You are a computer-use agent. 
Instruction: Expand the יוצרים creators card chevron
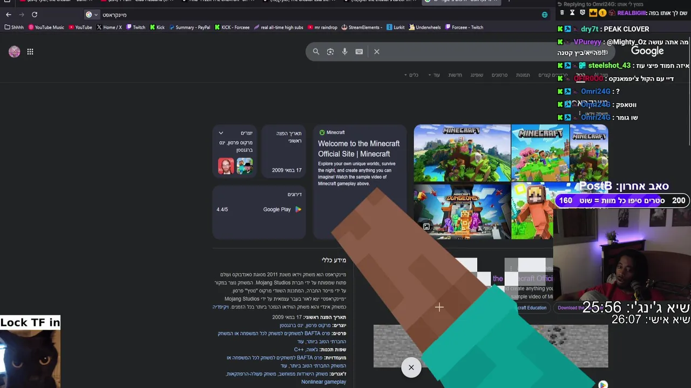(x=221, y=133)
